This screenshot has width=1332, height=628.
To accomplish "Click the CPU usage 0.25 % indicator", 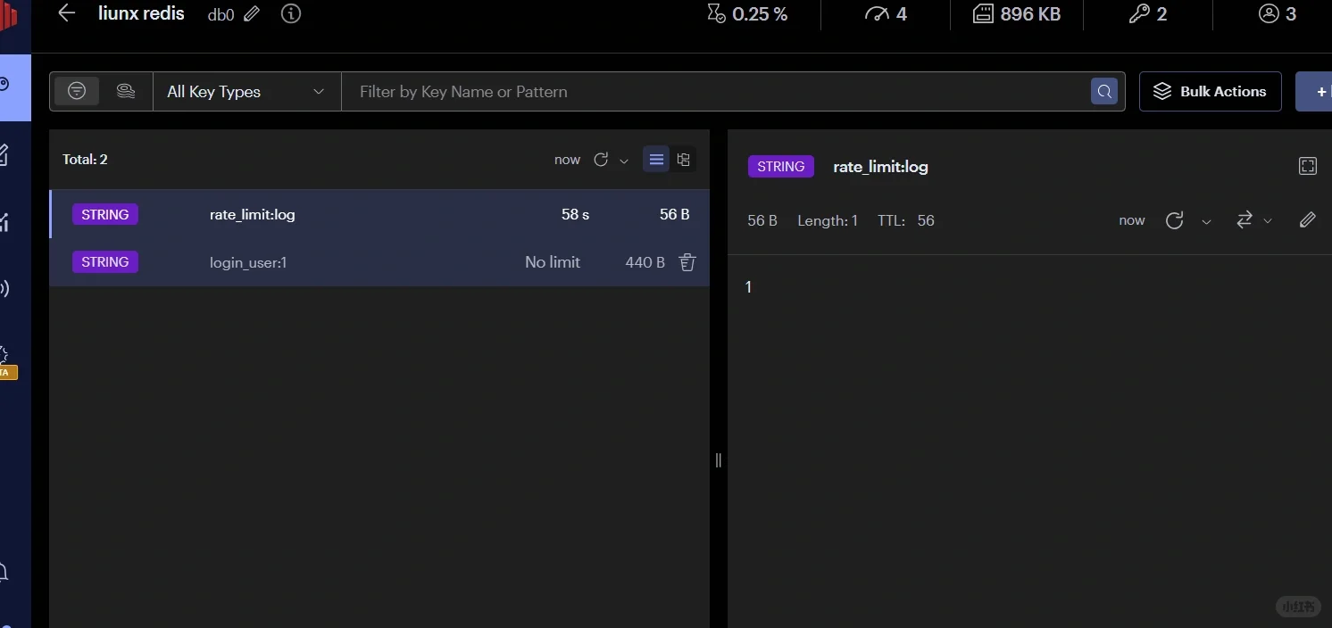I will click(747, 14).
